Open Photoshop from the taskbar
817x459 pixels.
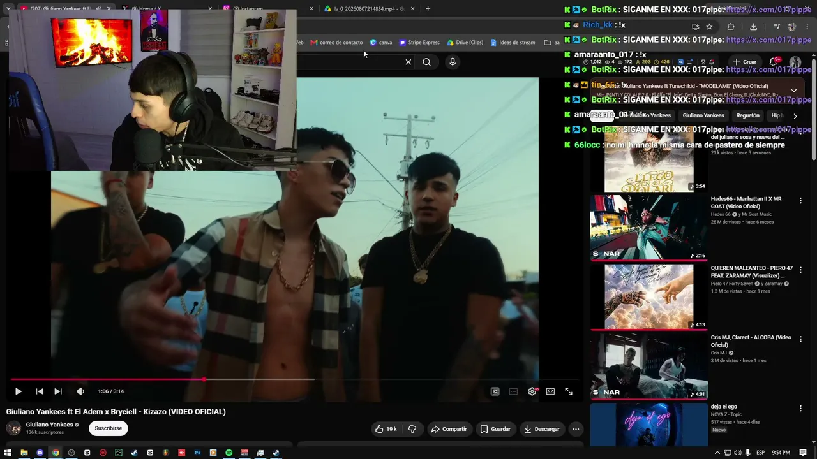pos(197,453)
